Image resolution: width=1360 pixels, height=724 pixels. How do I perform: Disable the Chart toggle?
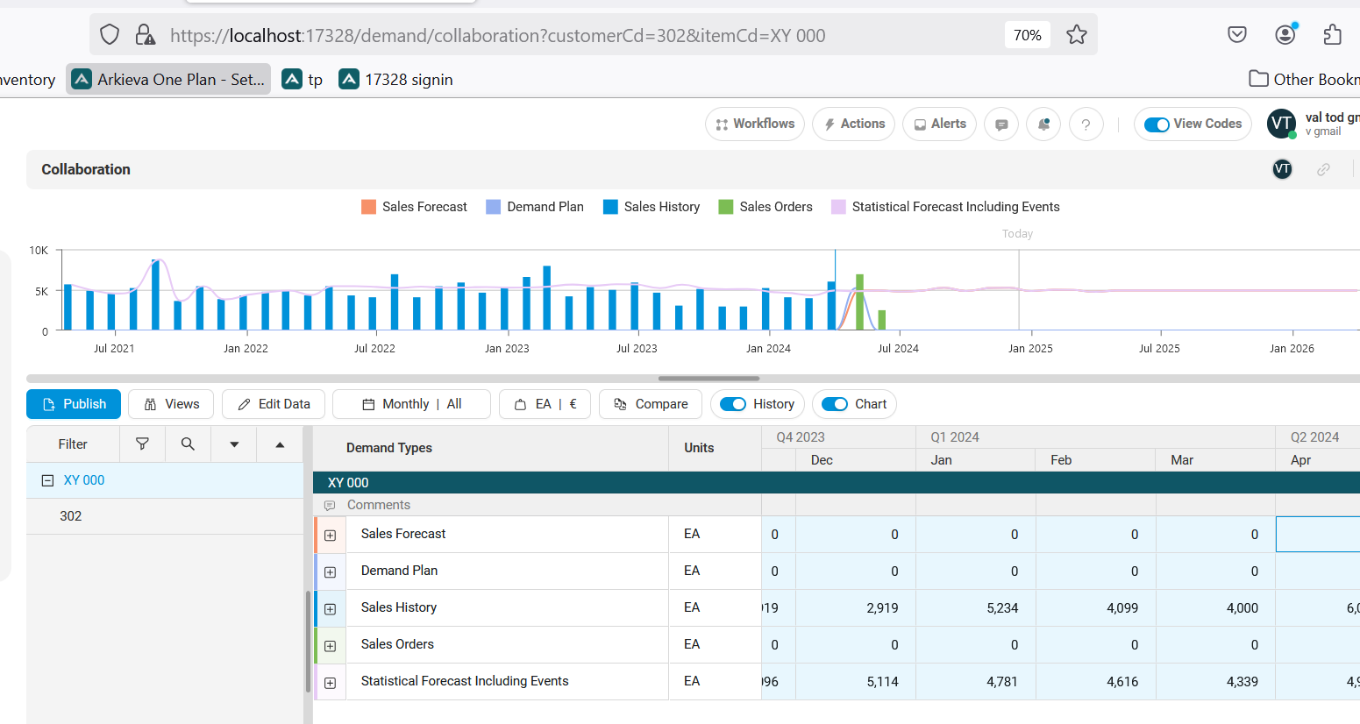(834, 404)
